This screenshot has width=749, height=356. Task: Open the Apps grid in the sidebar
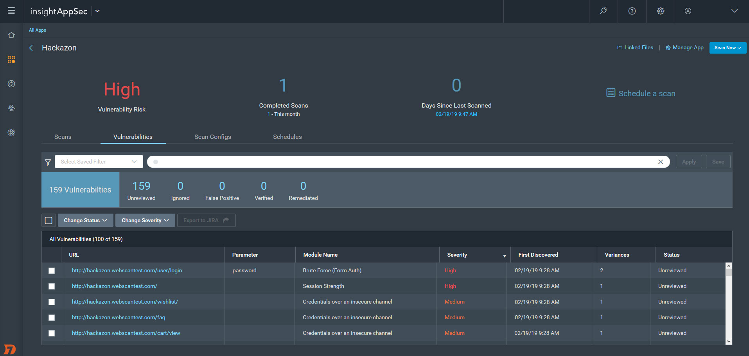[x=11, y=59]
